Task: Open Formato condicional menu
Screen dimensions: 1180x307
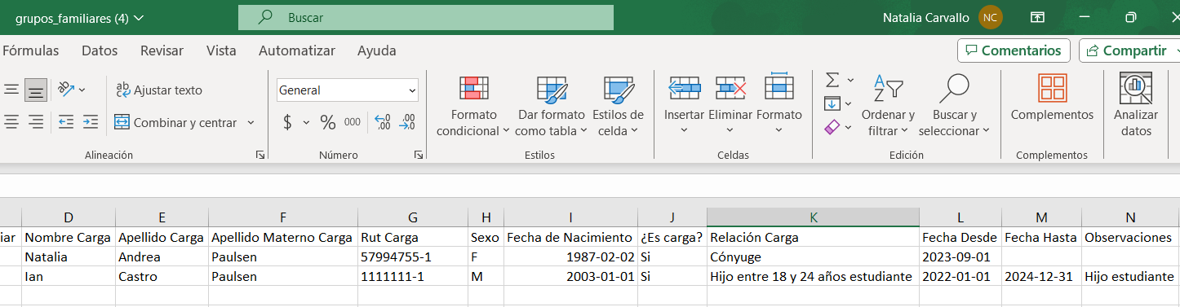Action: tap(473, 106)
